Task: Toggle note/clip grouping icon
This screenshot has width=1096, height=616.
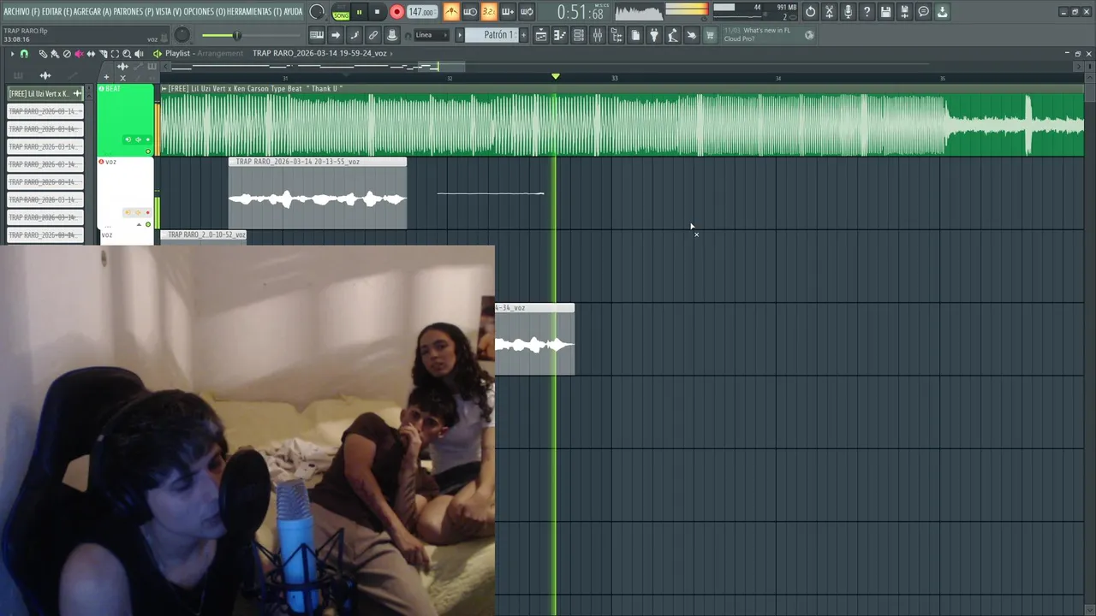Action: [x=354, y=35]
